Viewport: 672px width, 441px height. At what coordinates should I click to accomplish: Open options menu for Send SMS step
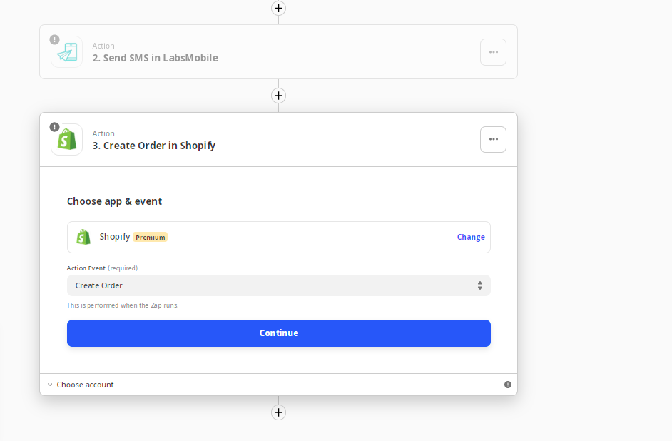(493, 52)
